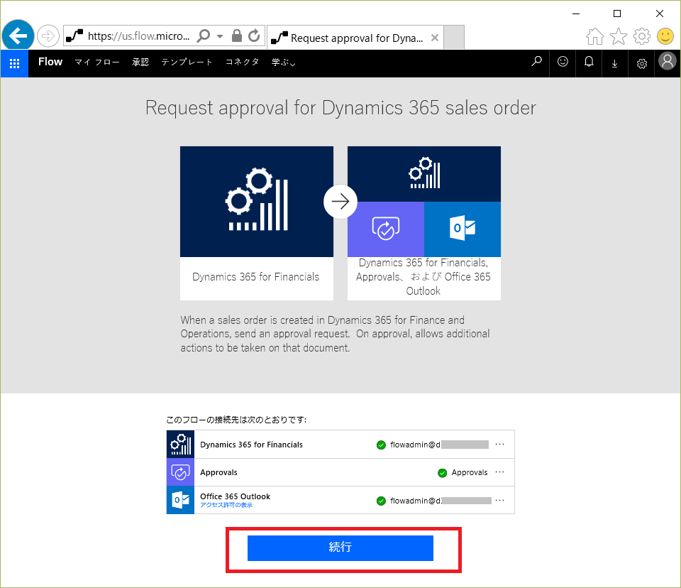Open the app launcher waffle icon
This screenshot has height=588, width=681.
pos(14,62)
